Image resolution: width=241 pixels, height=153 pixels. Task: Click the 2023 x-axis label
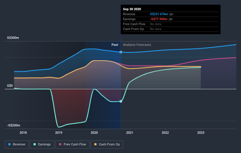(201, 133)
